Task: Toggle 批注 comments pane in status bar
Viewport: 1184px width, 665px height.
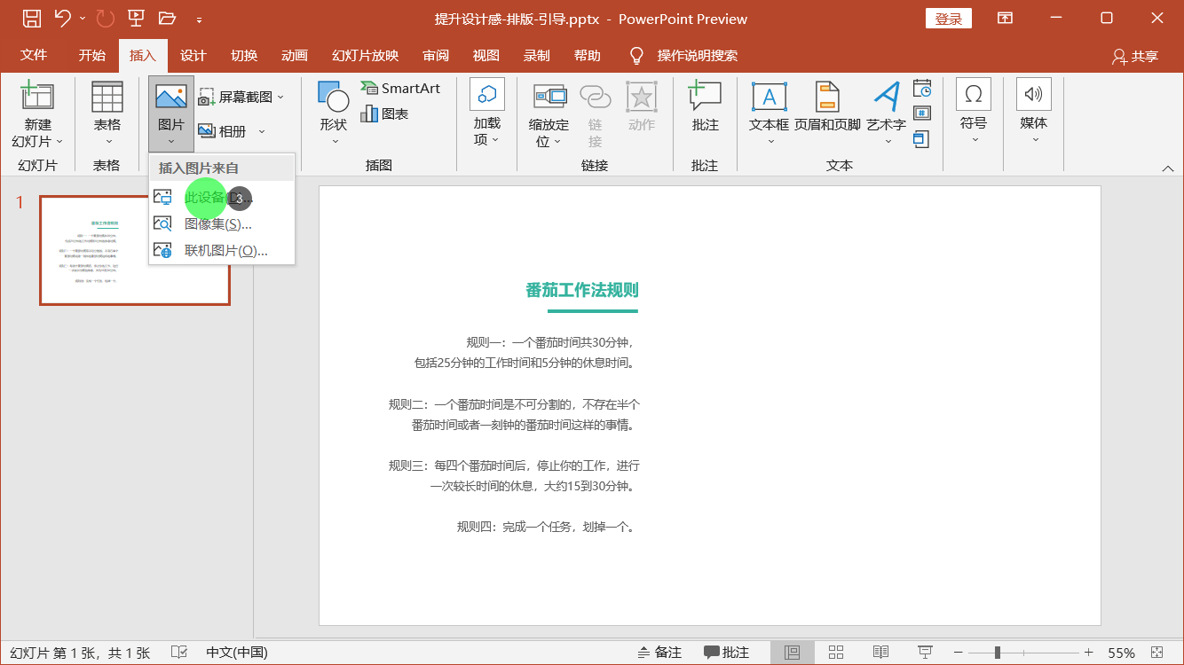Action: (726, 652)
